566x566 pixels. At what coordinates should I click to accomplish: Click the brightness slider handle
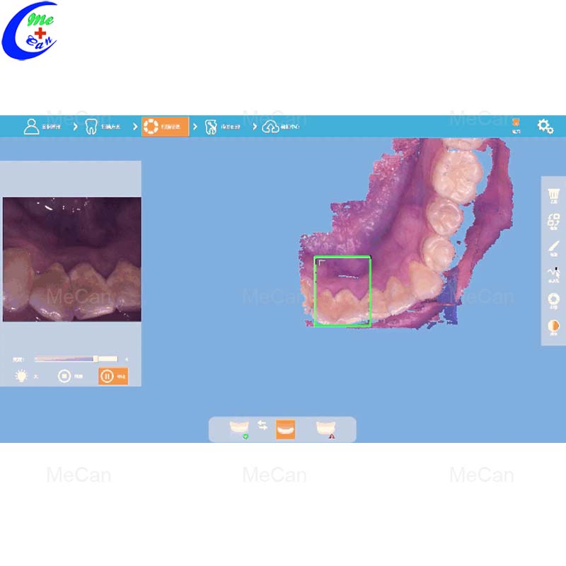96,359
